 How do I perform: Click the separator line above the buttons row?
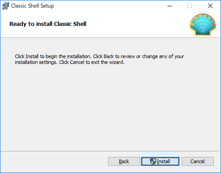(110, 152)
